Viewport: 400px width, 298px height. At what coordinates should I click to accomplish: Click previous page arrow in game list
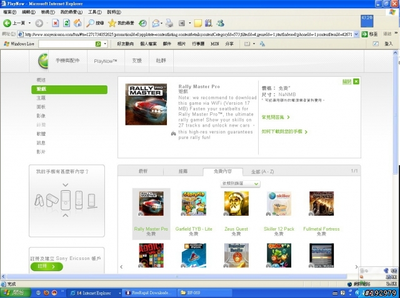[121, 267]
